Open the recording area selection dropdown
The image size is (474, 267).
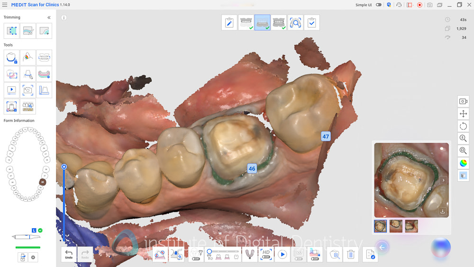click(x=410, y=5)
